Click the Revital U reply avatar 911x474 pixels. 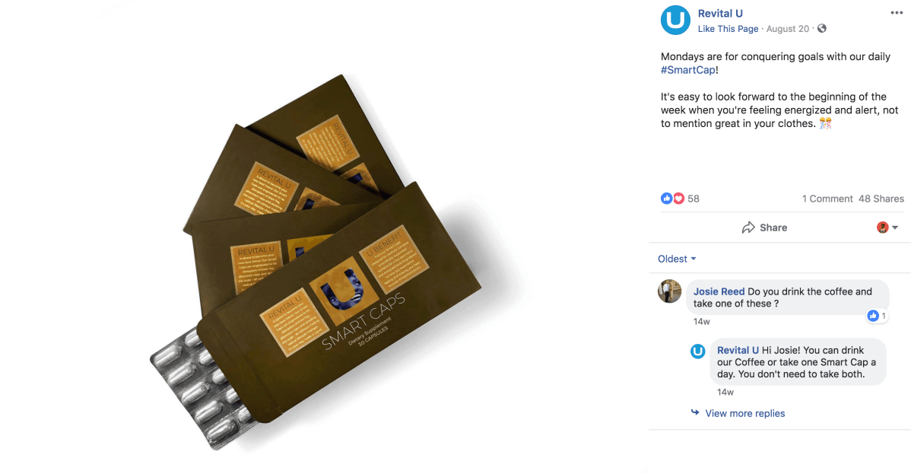pyautogui.click(x=698, y=352)
